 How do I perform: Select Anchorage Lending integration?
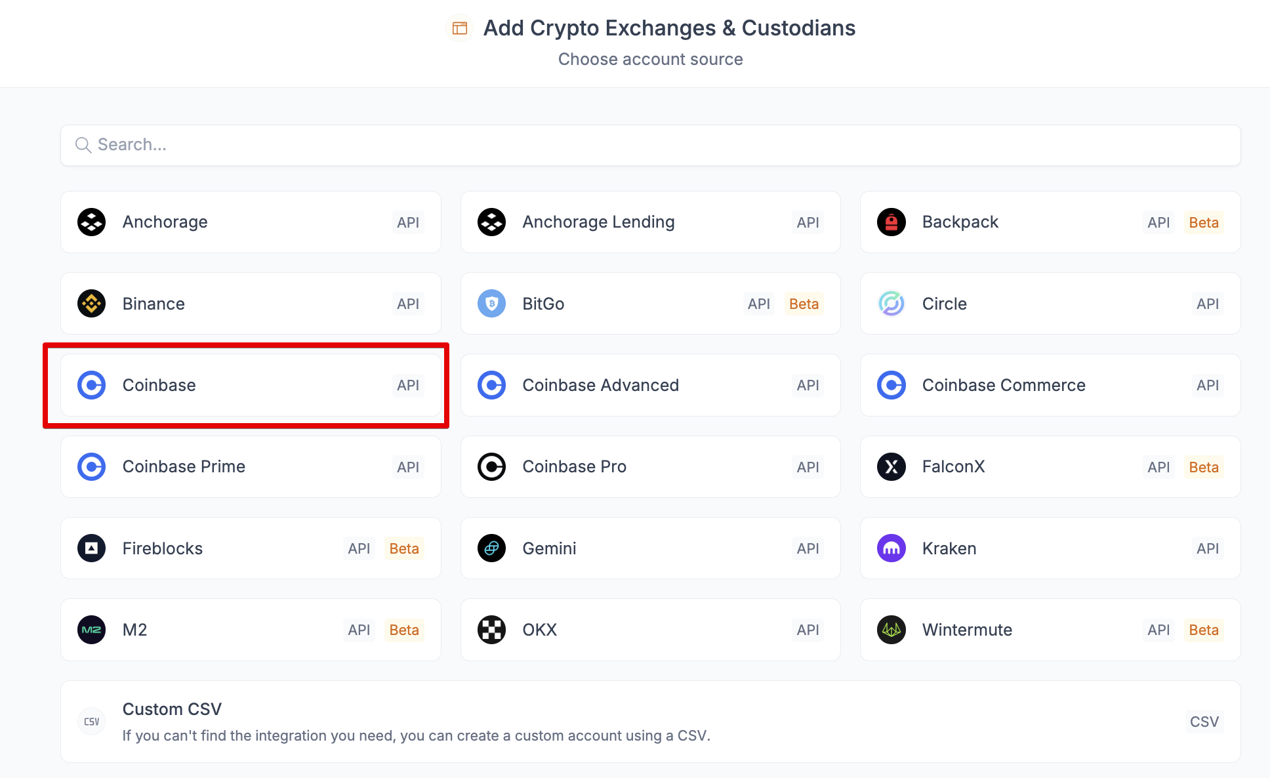pyautogui.click(x=650, y=222)
